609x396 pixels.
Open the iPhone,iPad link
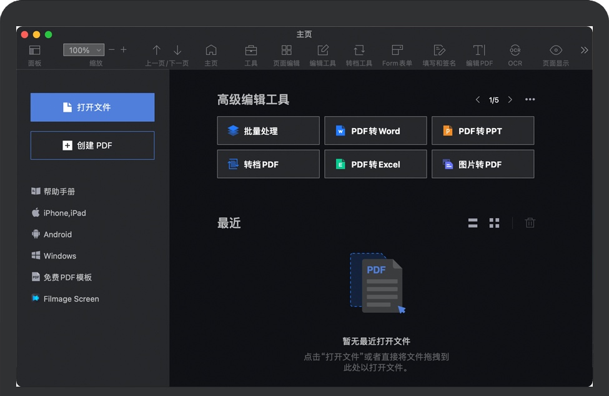[59, 213]
